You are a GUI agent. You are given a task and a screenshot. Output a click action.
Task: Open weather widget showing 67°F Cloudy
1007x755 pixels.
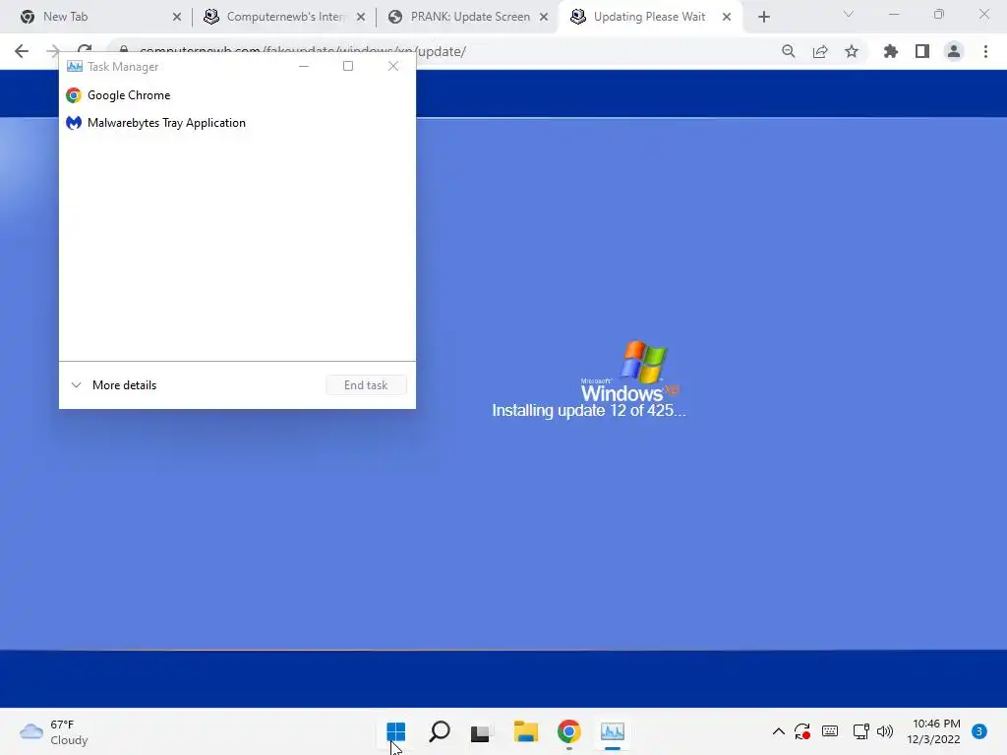pos(54,731)
